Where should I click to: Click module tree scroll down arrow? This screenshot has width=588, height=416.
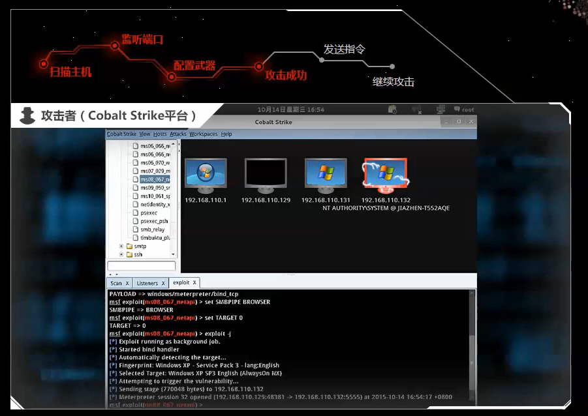pyautogui.click(x=173, y=254)
